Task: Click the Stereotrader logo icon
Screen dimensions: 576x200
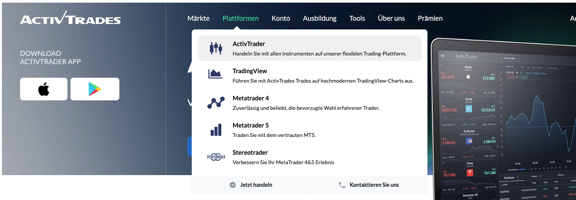Action: 216,157
